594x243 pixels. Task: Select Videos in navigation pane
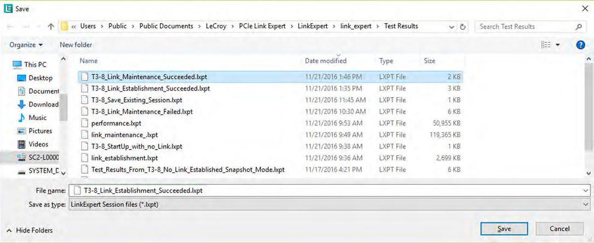(x=33, y=144)
